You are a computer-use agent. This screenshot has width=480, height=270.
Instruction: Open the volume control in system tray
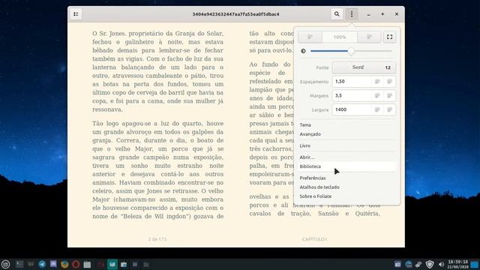pyautogui.click(x=441, y=264)
